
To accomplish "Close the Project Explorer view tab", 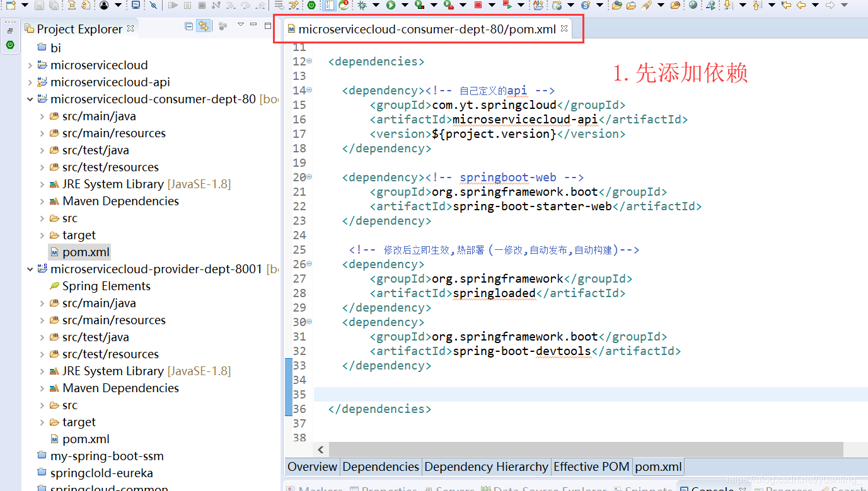I will [130, 28].
